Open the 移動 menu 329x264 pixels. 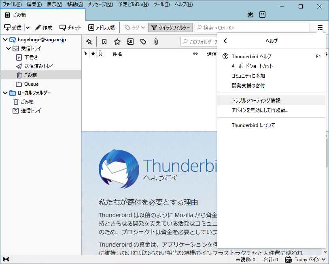coord(75,4)
